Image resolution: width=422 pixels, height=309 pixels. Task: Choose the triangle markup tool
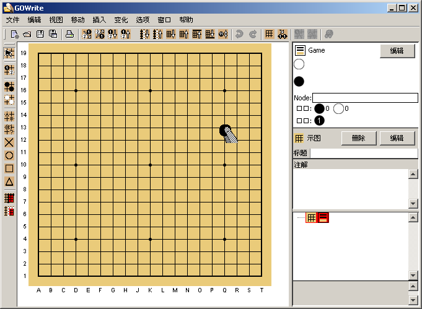pos(9,181)
